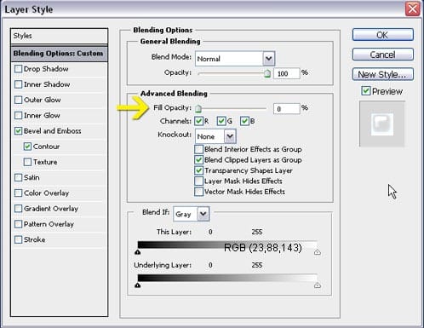Screen dimensions: 424x328
Task: Toggle the B channel checkbox
Action: [x=244, y=121]
